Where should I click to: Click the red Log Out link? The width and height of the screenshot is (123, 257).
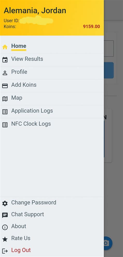(x=21, y=250)
